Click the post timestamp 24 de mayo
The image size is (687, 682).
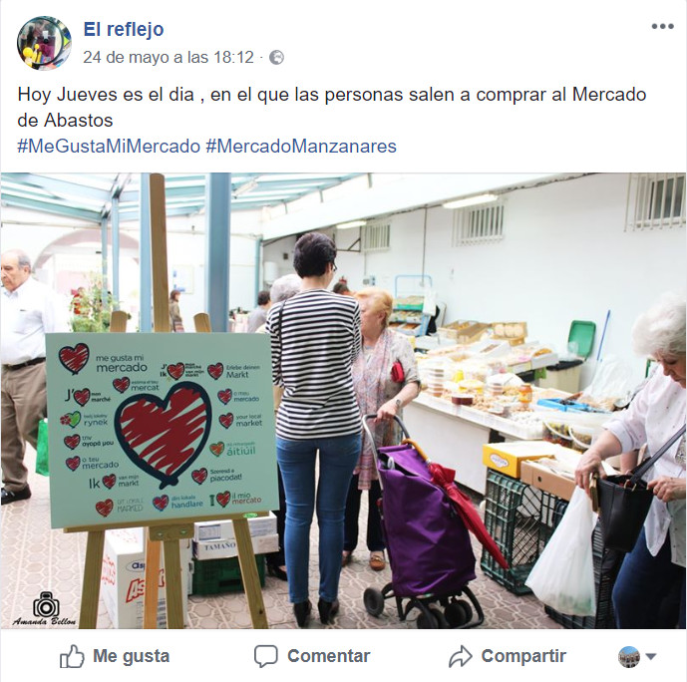[169, 58]
